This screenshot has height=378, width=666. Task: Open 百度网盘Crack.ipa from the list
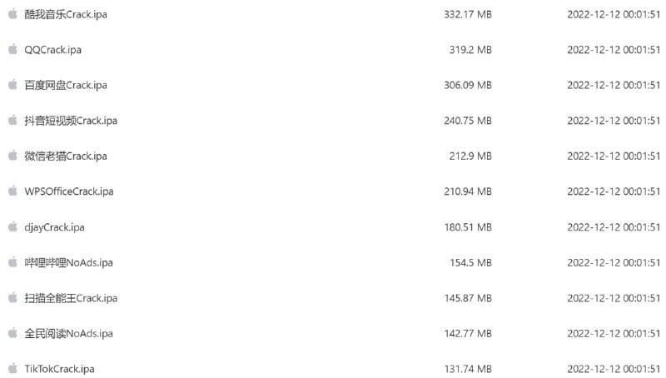[66, 85]
